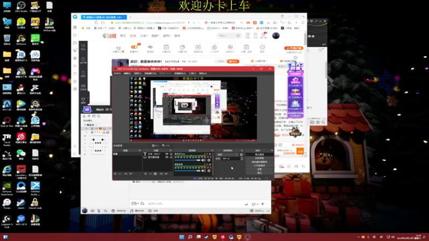Toggle visibility eye of 文本 (GDI+) source
This screenshot has height=241, width=429.
pyautogui.click(x=167, y=154)
